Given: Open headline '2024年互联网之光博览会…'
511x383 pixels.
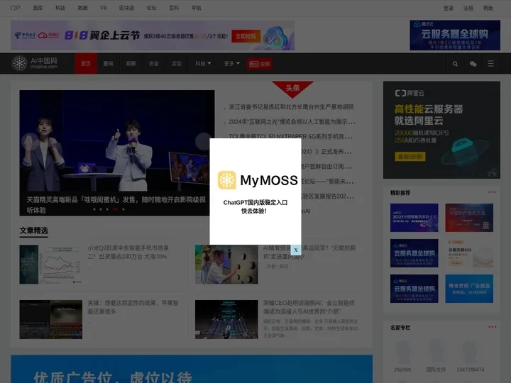Looking at the screenshot, I should (x=292, y=122).
